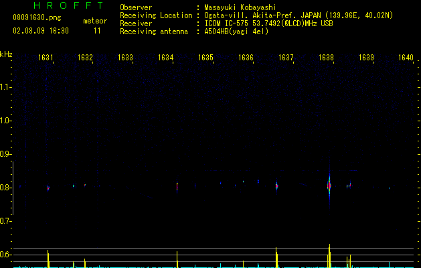Click the 0.9 kHz frequency label

(x=5, y=154)
